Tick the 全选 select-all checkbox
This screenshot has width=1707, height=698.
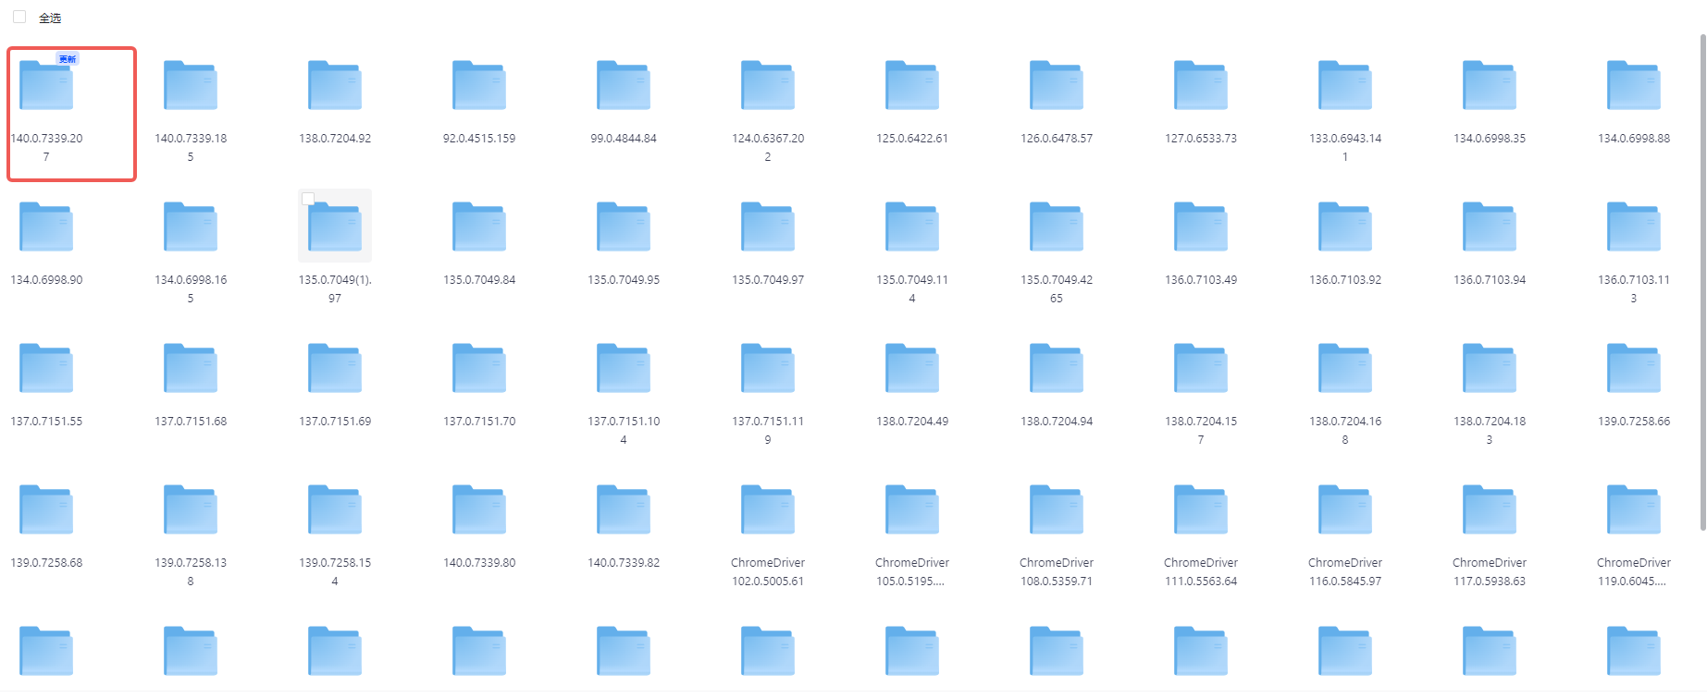tap(19, 17)
